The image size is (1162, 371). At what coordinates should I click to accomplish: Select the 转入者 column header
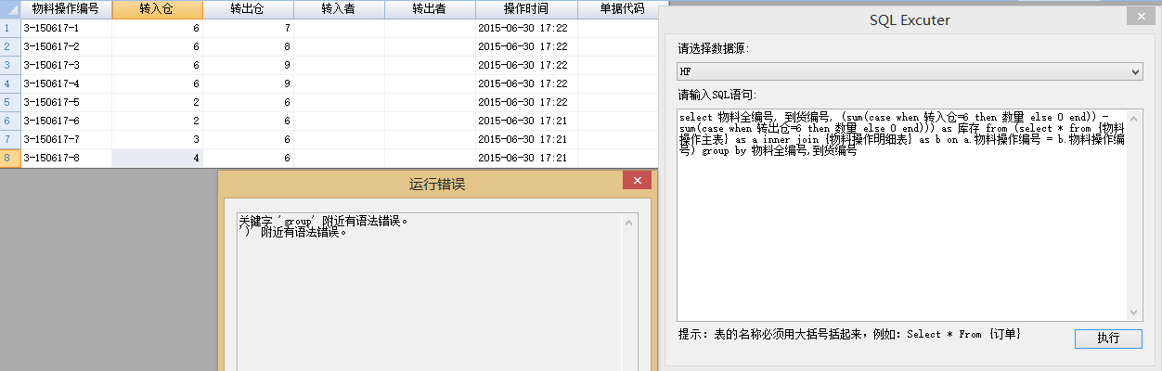(x=340, y=9)
